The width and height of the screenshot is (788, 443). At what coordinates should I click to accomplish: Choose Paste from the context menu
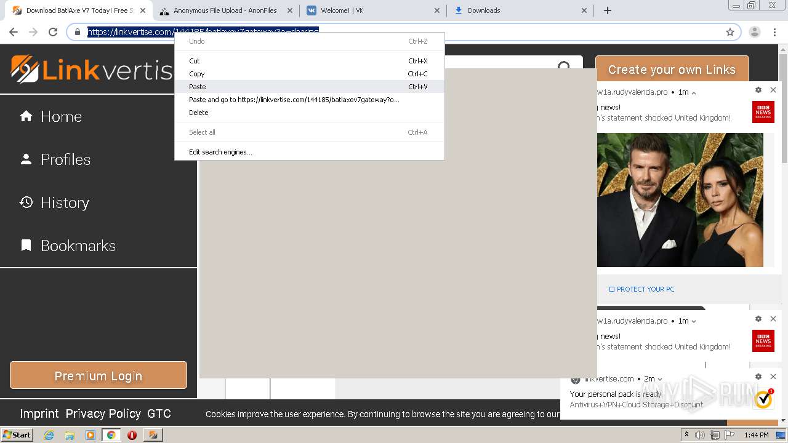tap(309, 87)
